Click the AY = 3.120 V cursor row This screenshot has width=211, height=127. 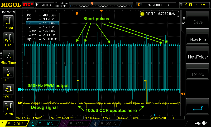pos(42,19)
